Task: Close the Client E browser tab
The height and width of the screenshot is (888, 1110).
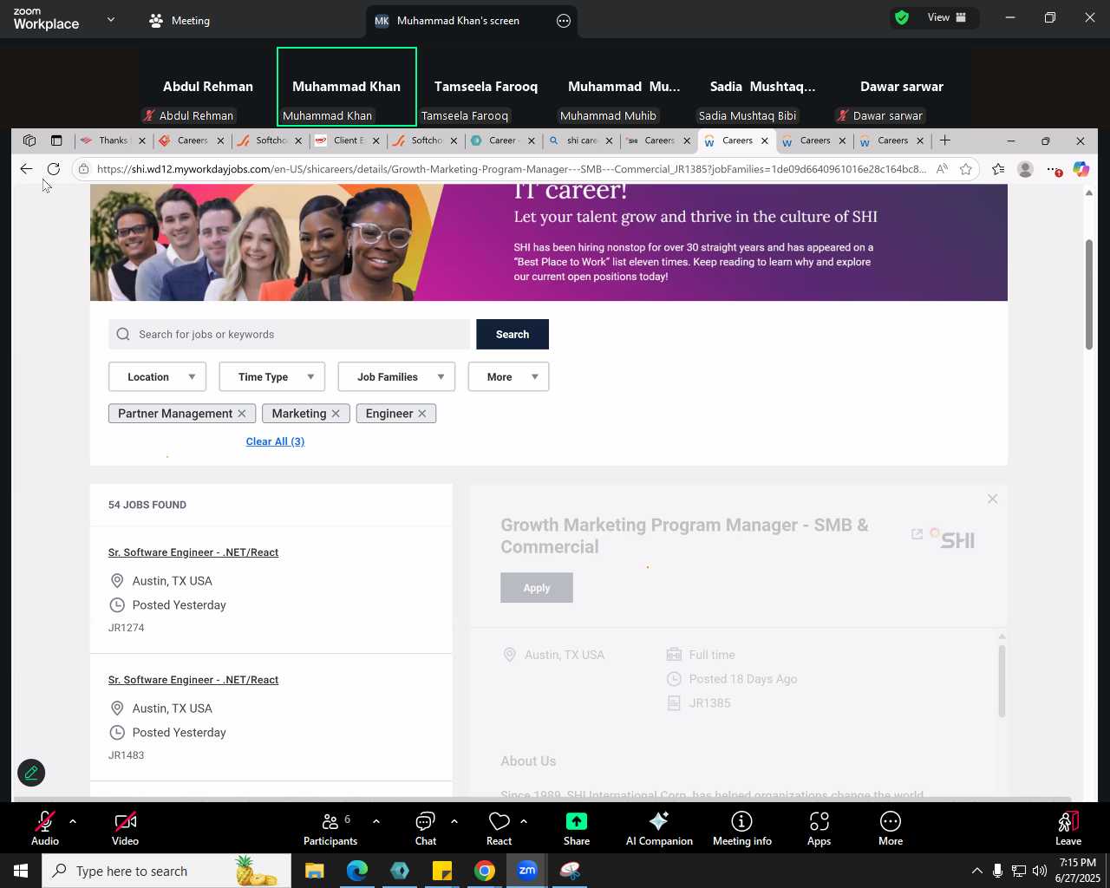Action: 375,140
